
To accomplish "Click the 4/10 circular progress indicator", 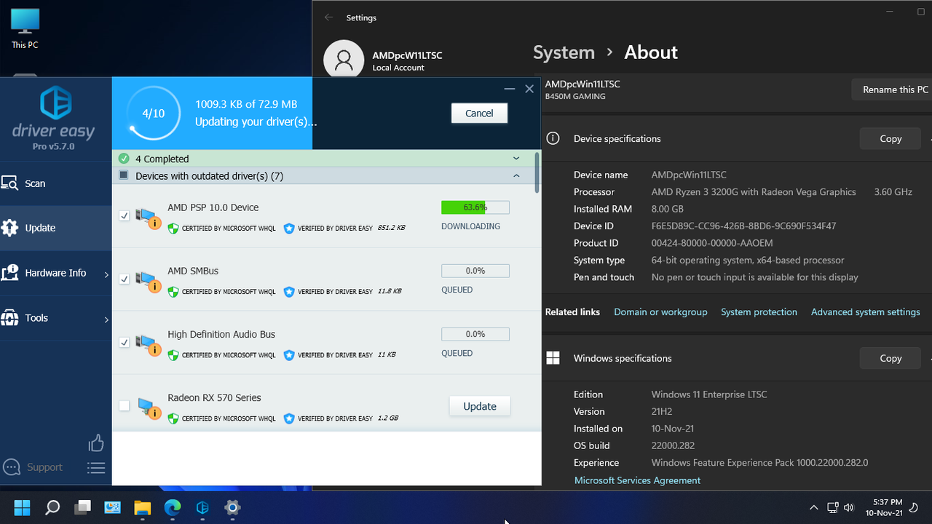I will (x=153, y=113).
